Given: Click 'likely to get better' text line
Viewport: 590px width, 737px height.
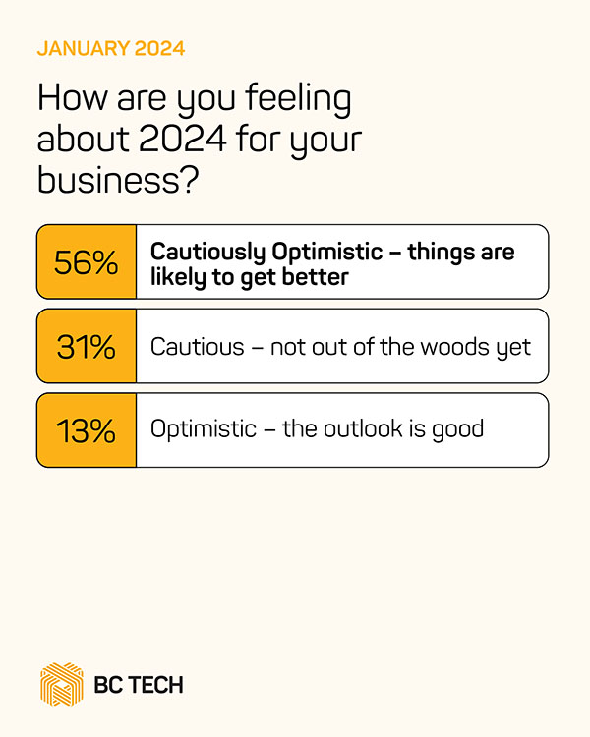Looking at the screenshot, I should pos(249,276).
